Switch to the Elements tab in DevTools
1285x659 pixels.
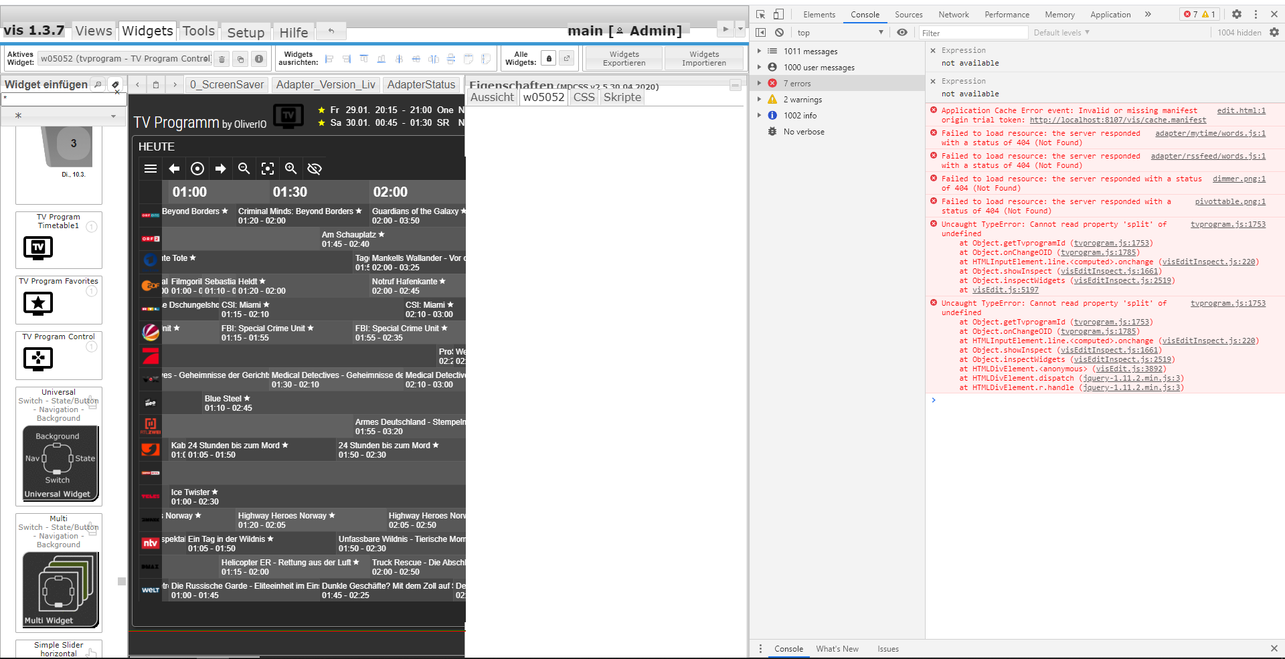pos(819,15)
